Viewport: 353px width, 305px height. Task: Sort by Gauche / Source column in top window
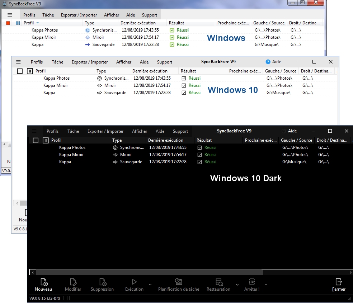pos(269,23)
